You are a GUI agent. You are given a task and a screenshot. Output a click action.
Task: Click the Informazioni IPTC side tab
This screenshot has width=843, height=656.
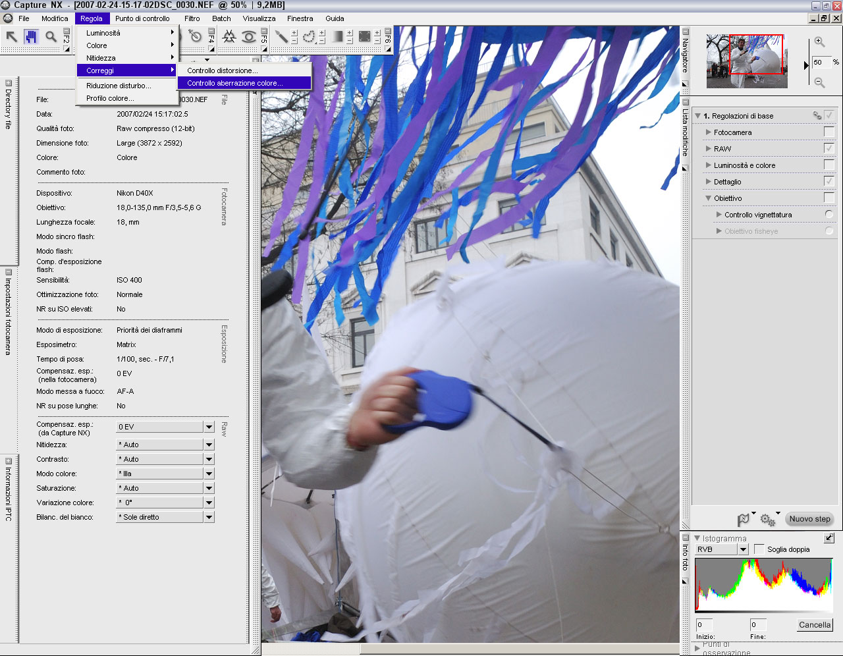pos(9,494)
